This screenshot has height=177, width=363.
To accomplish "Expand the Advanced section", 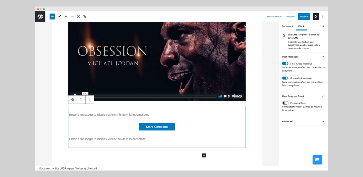I will pos(323,121).
